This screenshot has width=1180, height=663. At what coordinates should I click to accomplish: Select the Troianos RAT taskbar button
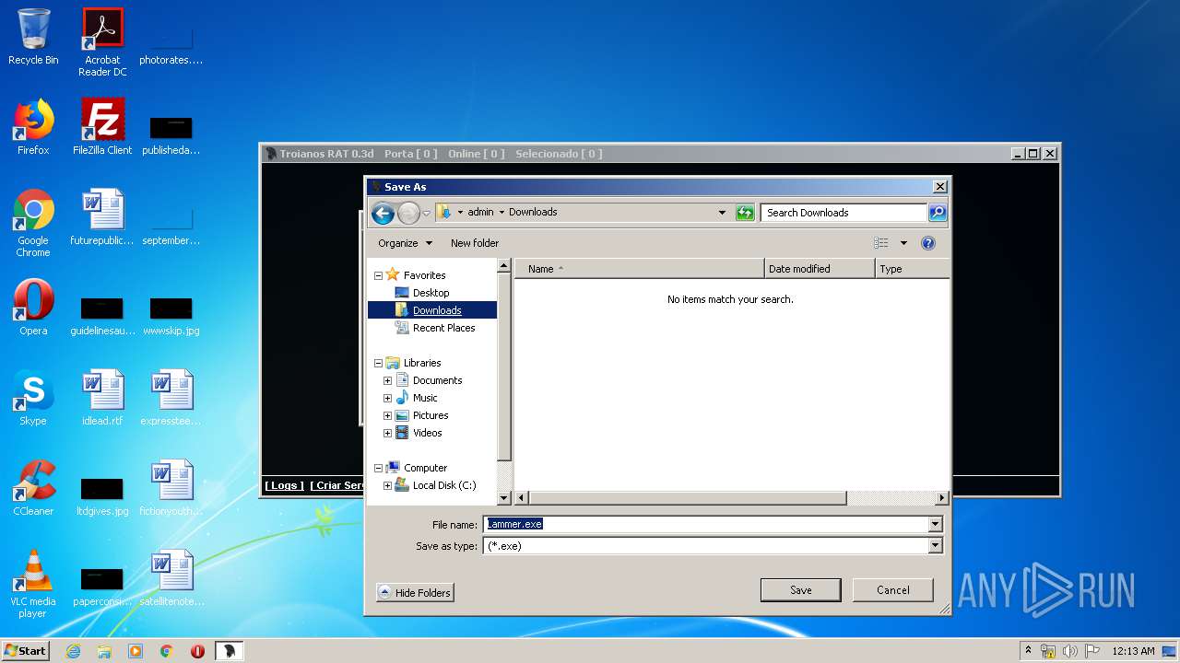click(229, 651)
